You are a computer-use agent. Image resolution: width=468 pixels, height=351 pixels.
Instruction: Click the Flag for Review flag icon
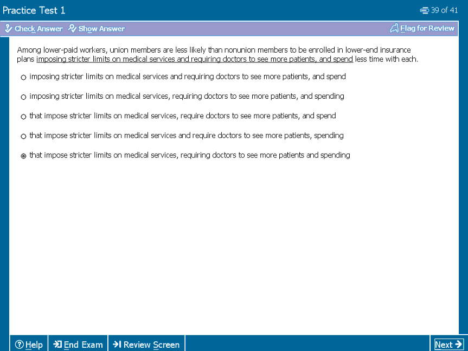tap(394, 28)
